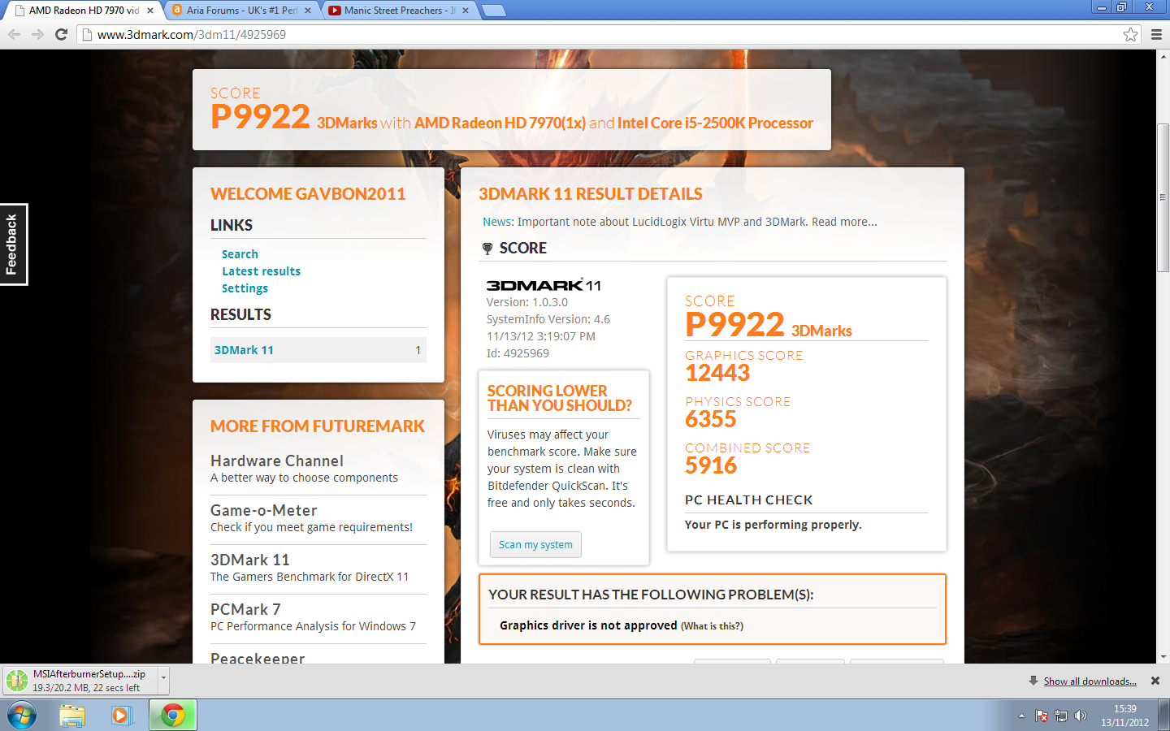1170x731 pixels.
Task: Click the physics score 6355
Action: point(711,419)
